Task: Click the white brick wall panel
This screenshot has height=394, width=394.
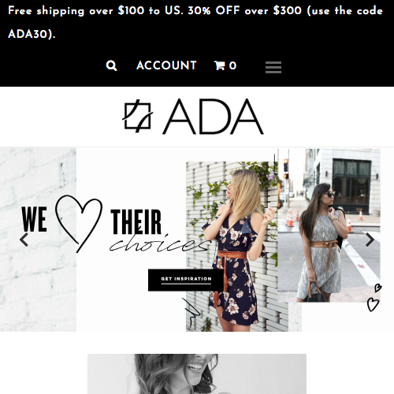Action: click(38, 239)
